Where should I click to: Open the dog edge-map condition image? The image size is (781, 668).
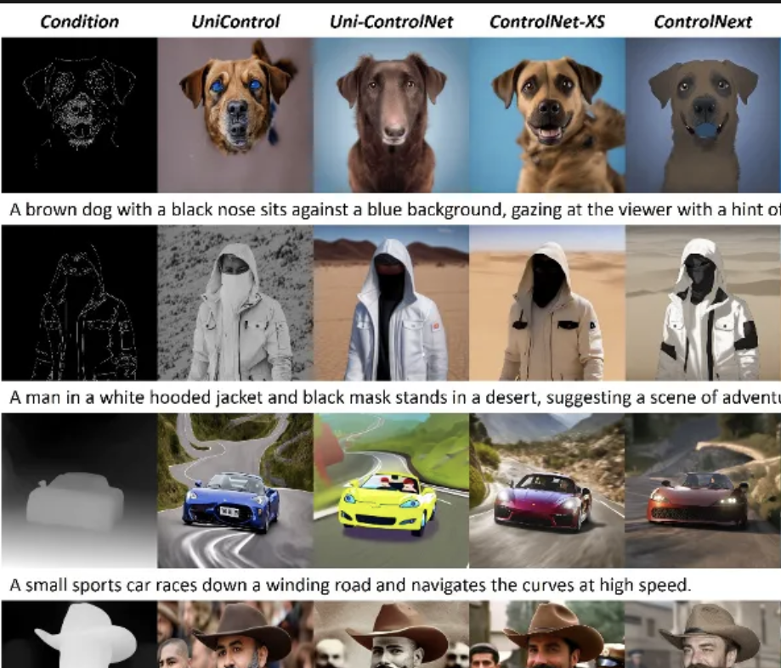[x=78, y=115]
